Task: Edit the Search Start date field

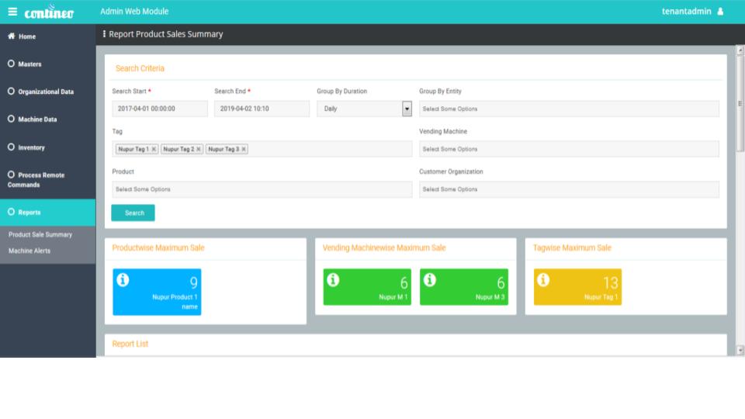Action: click(160, 109)
